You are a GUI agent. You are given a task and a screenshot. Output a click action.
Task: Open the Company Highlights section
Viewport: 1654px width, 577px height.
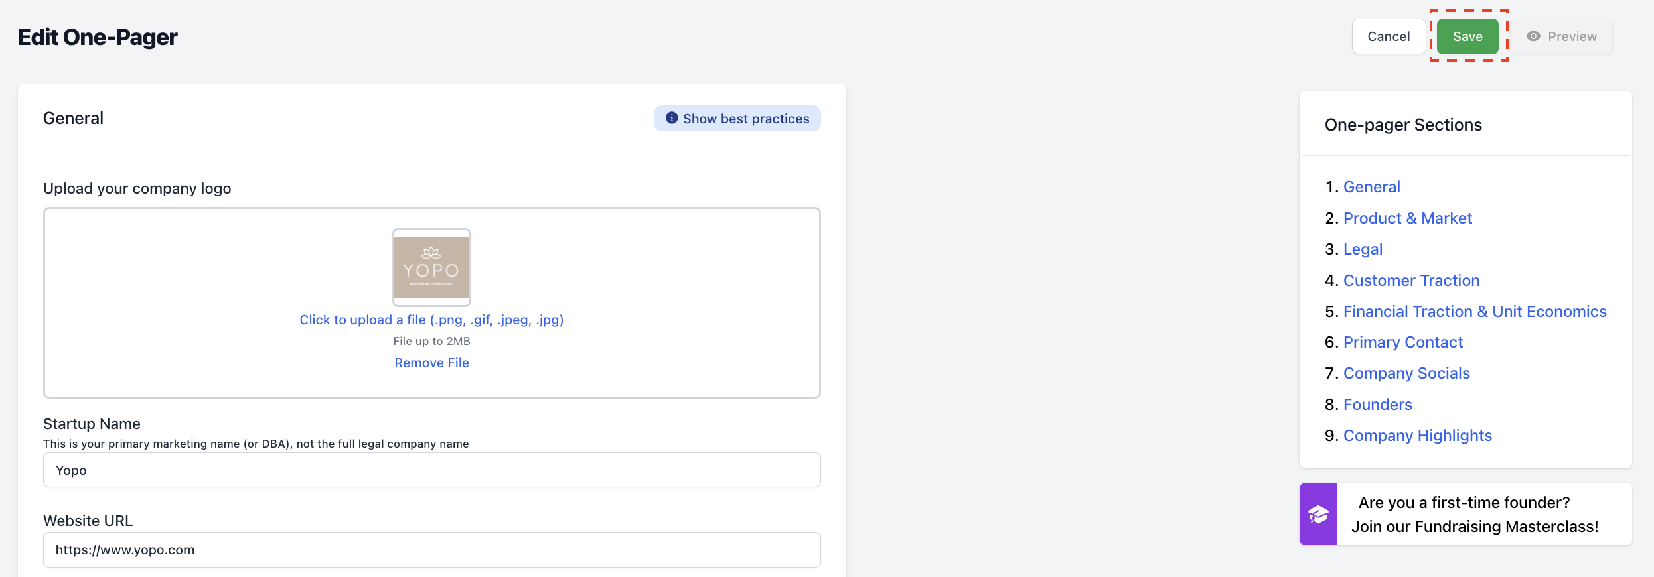tap(1417, 435)
